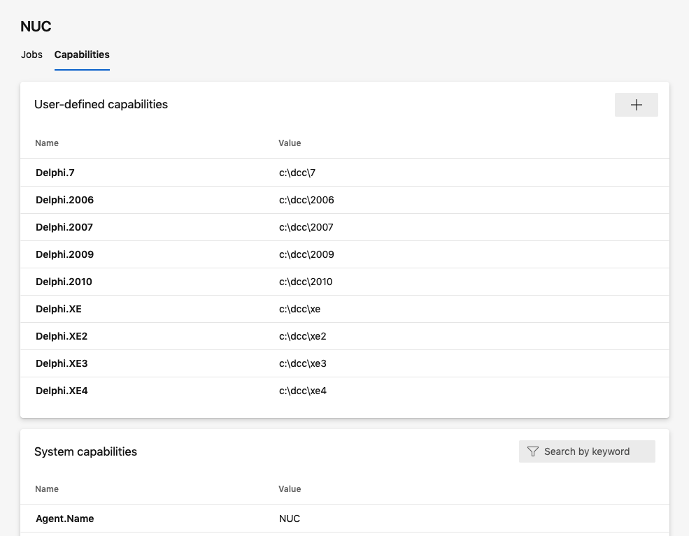Click the Delphi.2007 capability name
The height and width of the screenshot is (536, 689).
point(64,227)
